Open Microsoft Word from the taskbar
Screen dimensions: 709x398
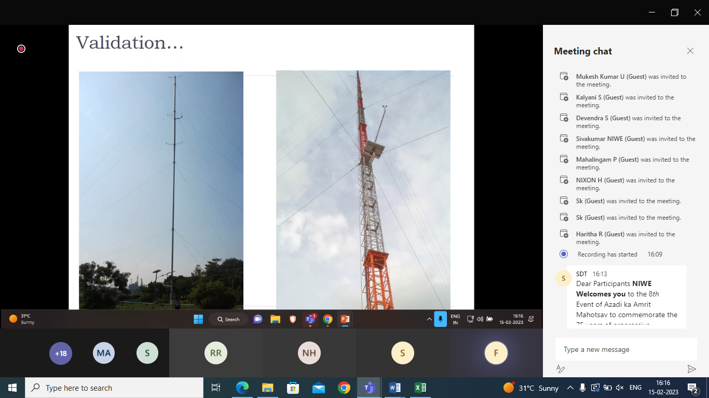coord(394,388)
